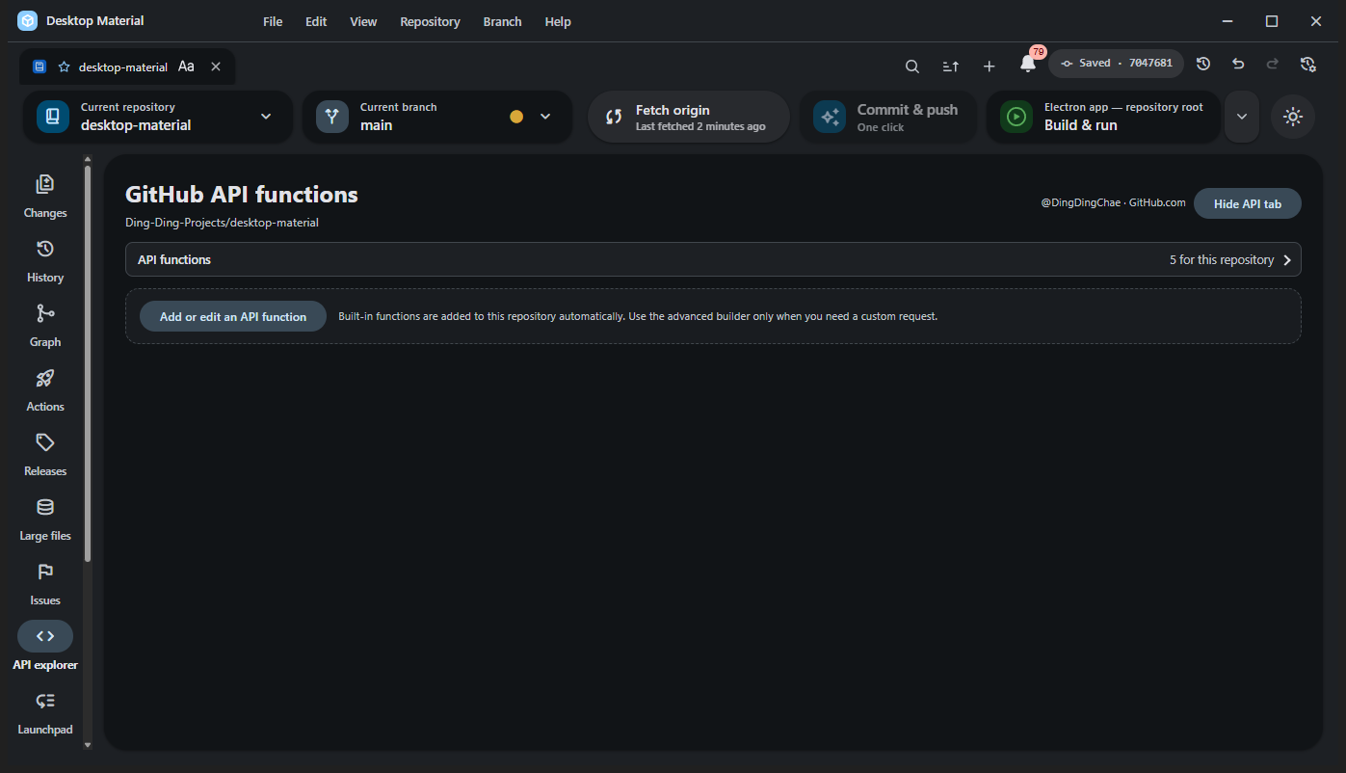Open the settings history gear icon
This screenshot has width=1346, height=773.
coord(1307,64)
